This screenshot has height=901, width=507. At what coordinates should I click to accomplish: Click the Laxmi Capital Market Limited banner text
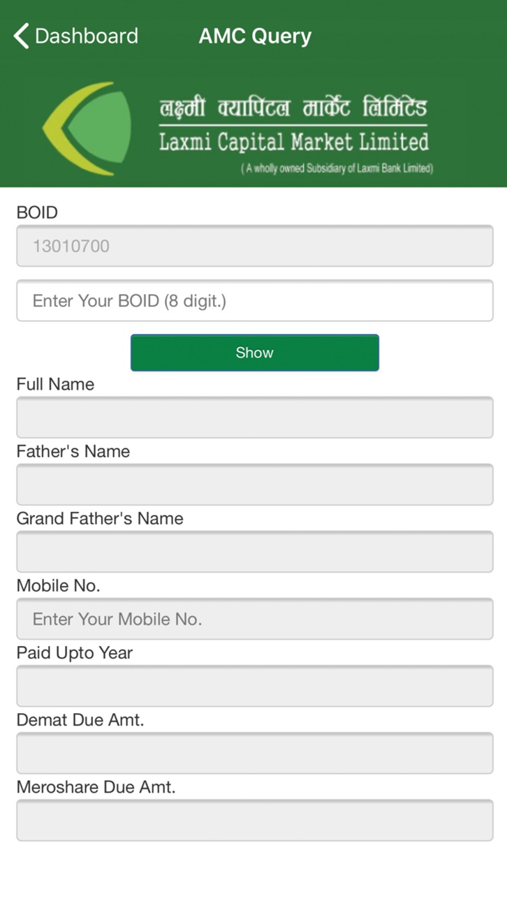coord(293,142)
